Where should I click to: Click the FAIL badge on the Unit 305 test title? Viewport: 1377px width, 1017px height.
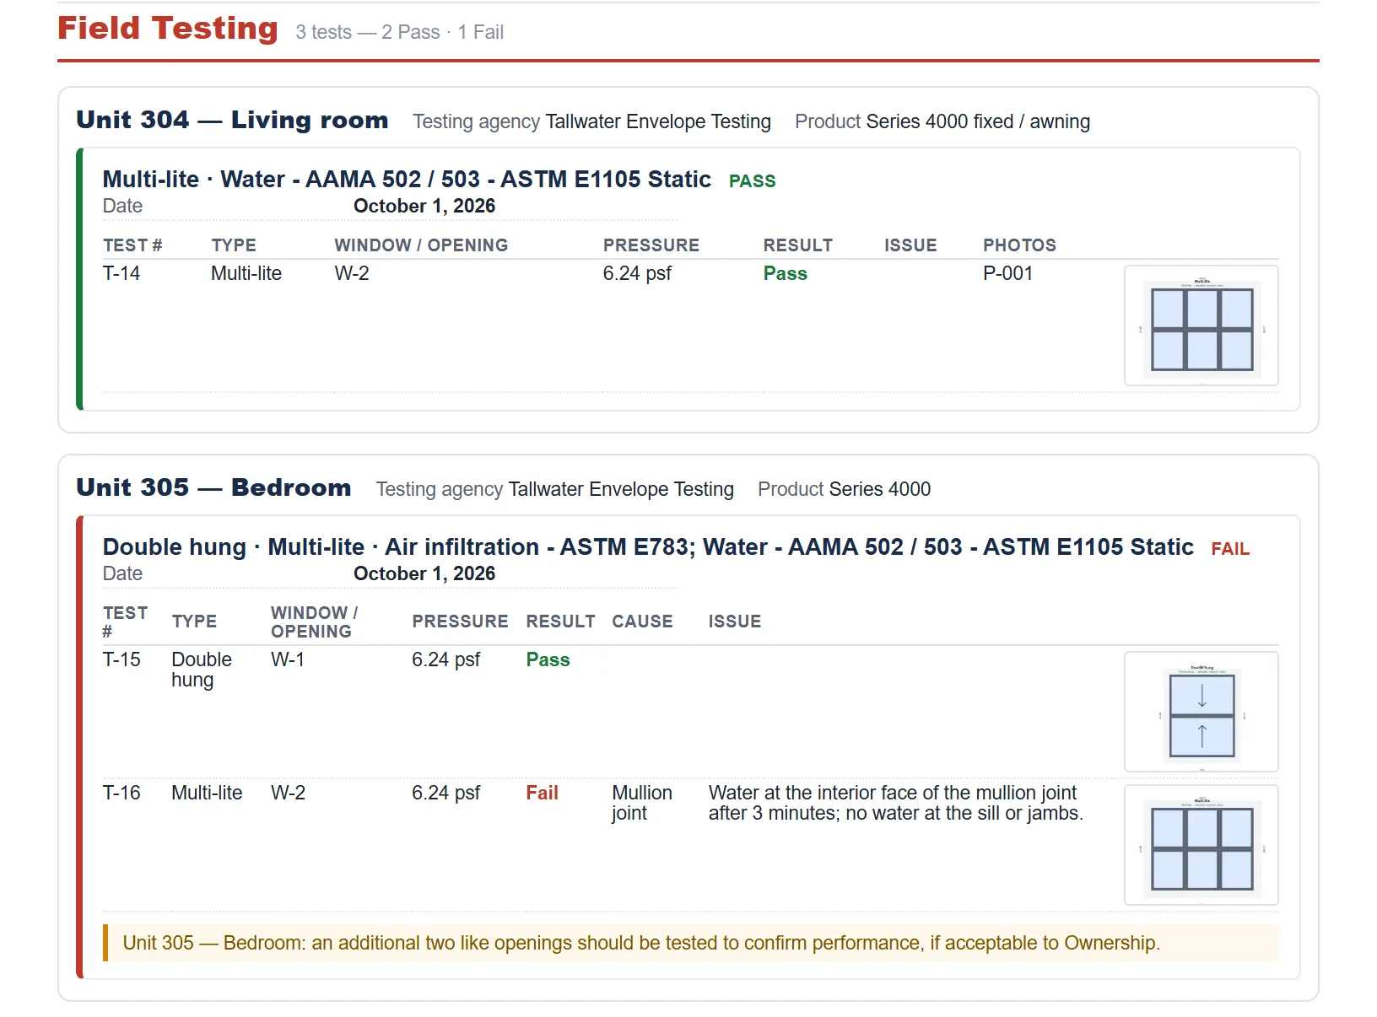[x=1230, y=548]
